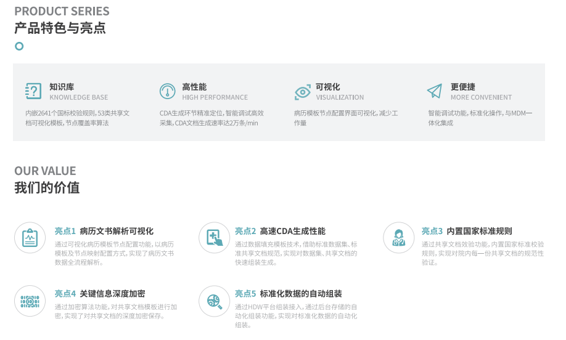Click the 高速CDA生成性能 heading
The height and width of the screenshot is (340, 566).
(292, 231)
